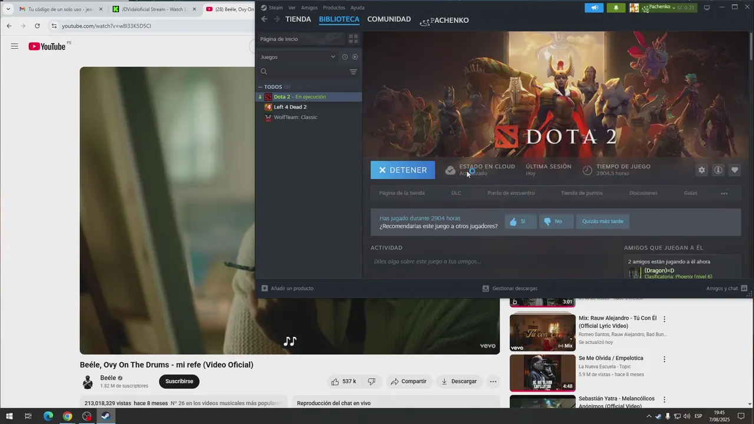Open Gestionar descargas
Viewport: 754px width, 424px height.
pyautogui.click(x=510, y=289)
